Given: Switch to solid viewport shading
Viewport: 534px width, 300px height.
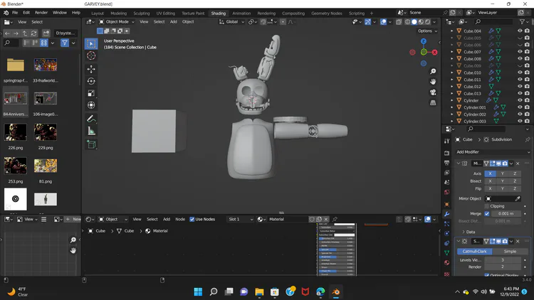Looking at the screenshot, I should (x=414, y=22).
